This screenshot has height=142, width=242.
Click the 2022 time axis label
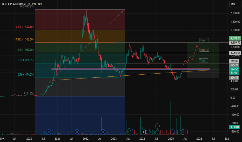[x=86, y=139]
